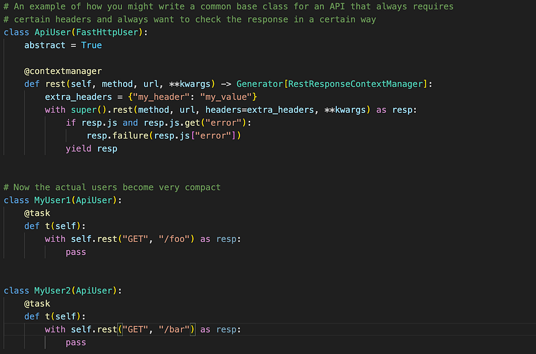Click the True value after abstract
The image size is (536, 354).
pyautogui.click(x=91, y=45)
